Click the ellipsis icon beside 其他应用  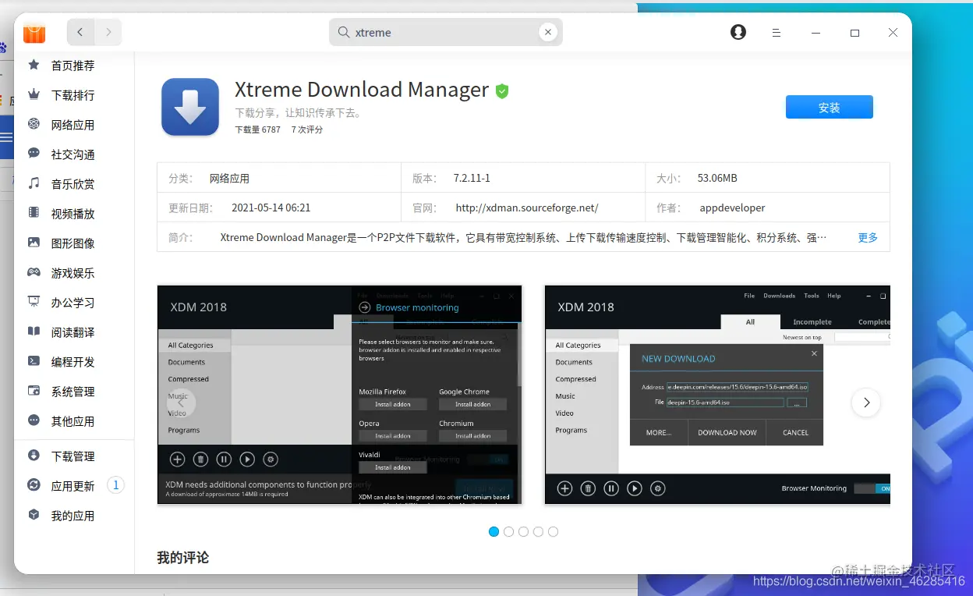click(x=34, y=420)
